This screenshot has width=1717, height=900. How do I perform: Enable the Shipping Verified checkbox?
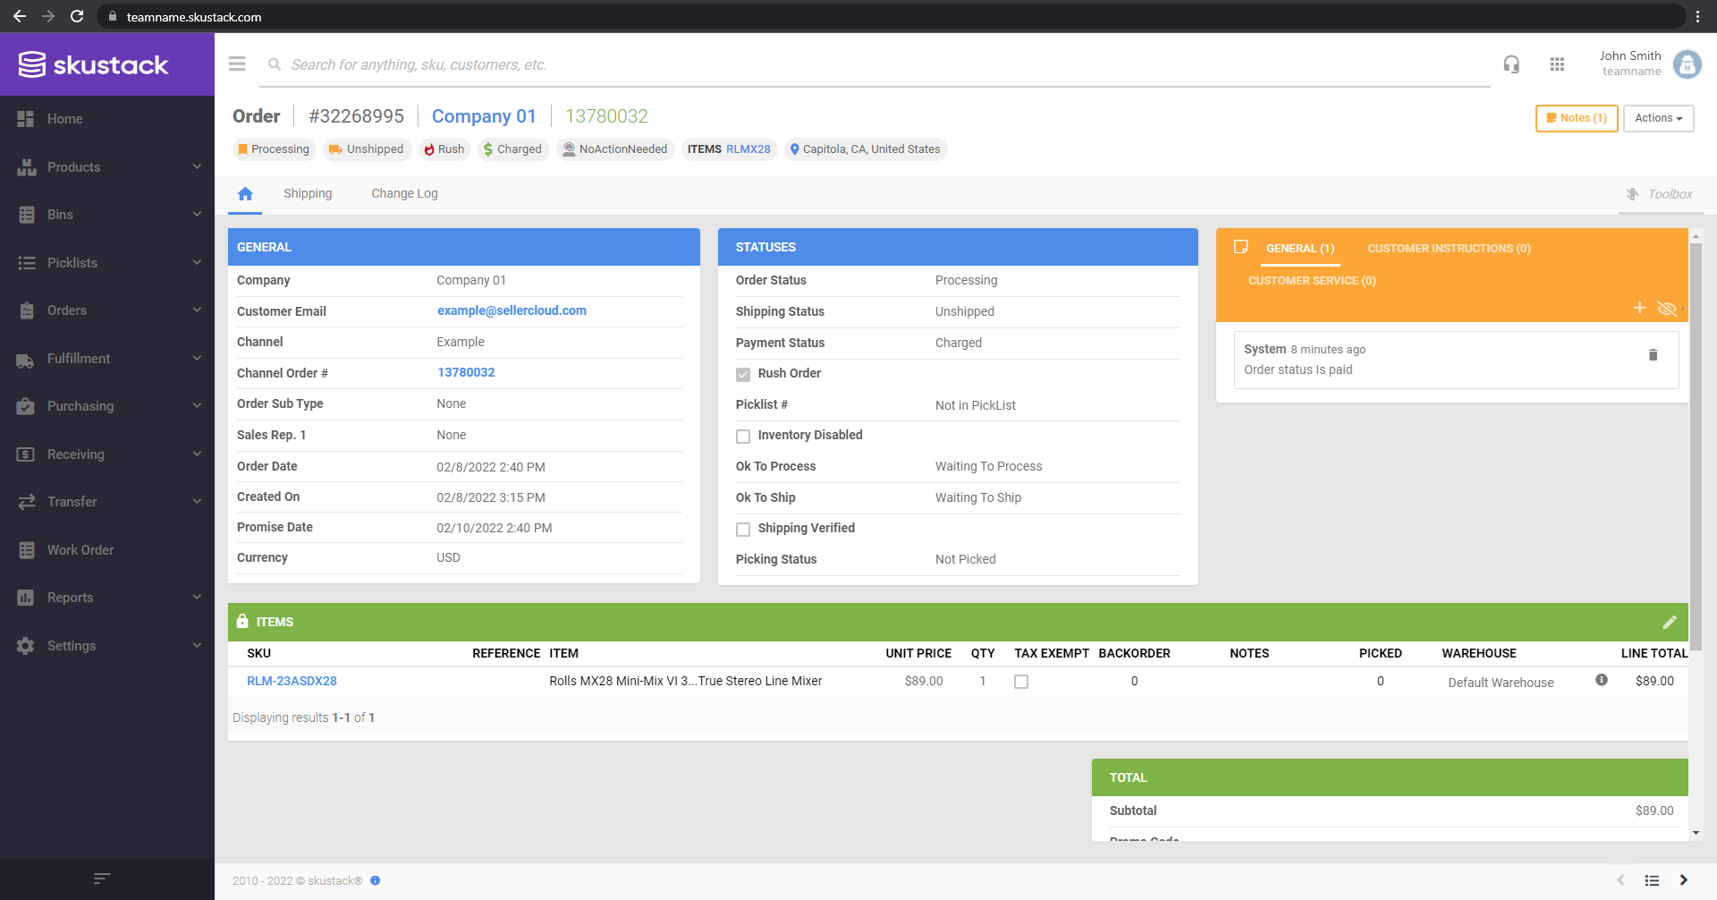click(x=743, y=529)
